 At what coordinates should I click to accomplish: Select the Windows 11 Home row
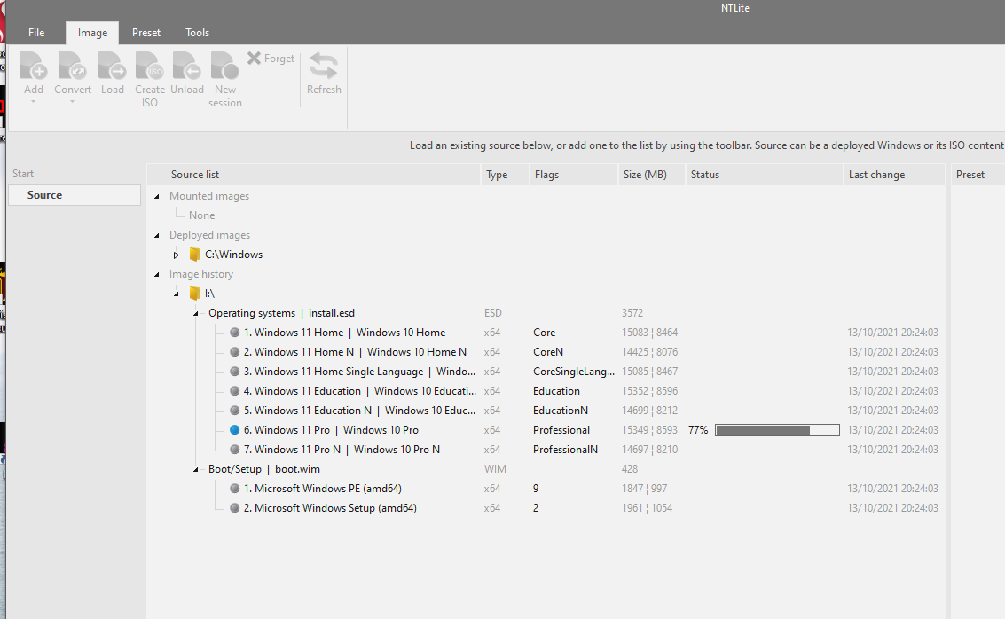click(x=546, y=333)
